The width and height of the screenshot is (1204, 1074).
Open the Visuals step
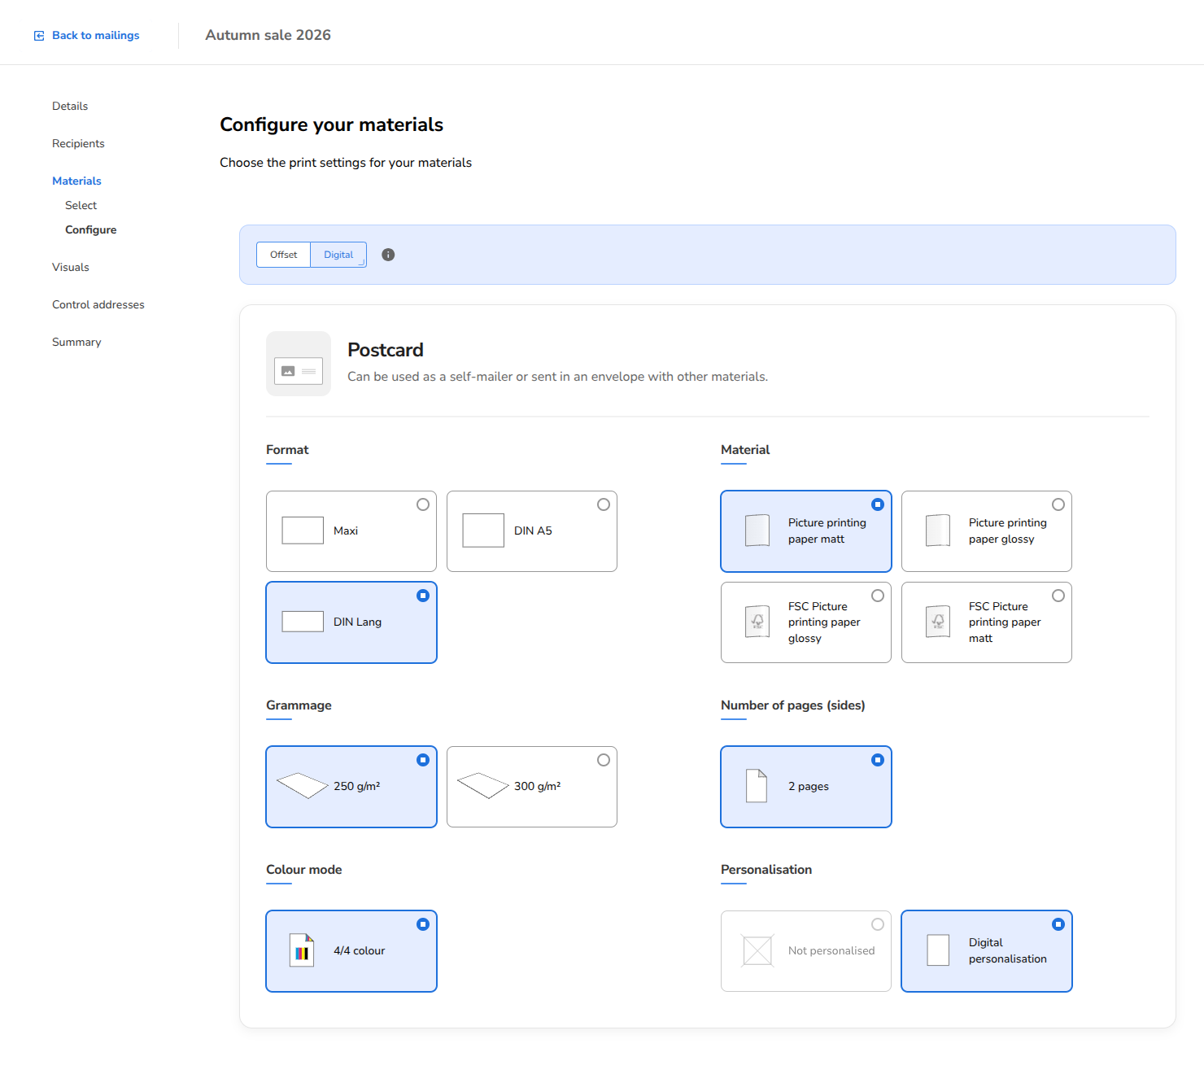71,267
